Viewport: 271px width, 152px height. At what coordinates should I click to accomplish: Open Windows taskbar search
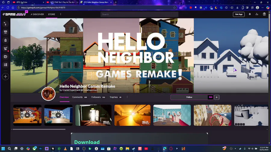9,149
